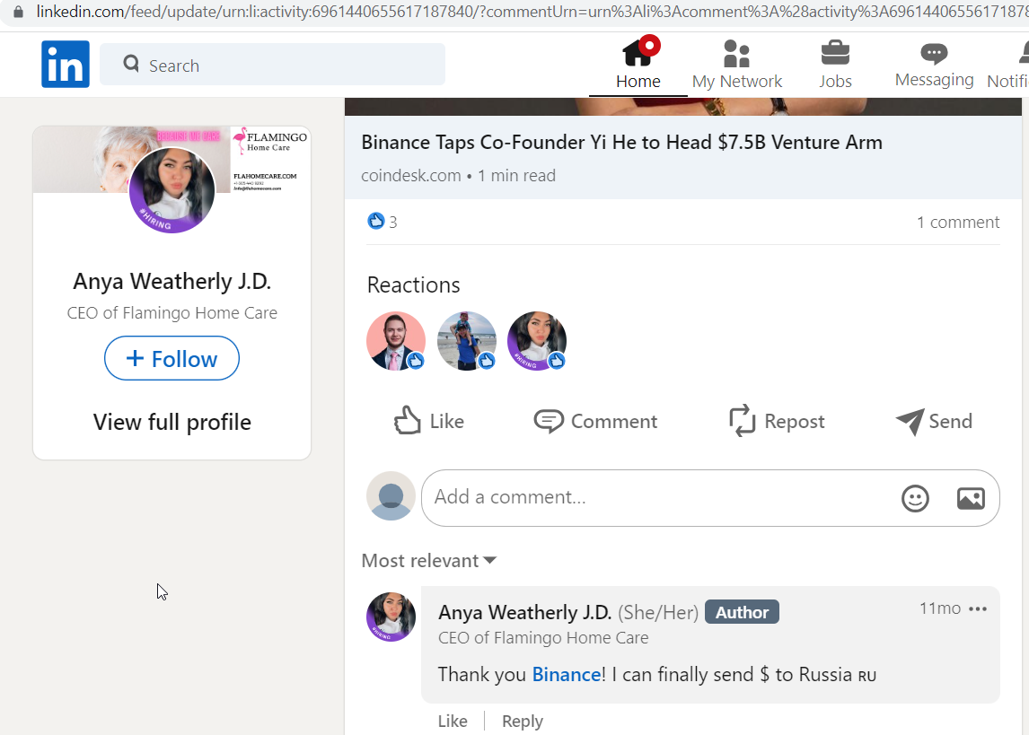Repost this post

click(x=777, y=421)
